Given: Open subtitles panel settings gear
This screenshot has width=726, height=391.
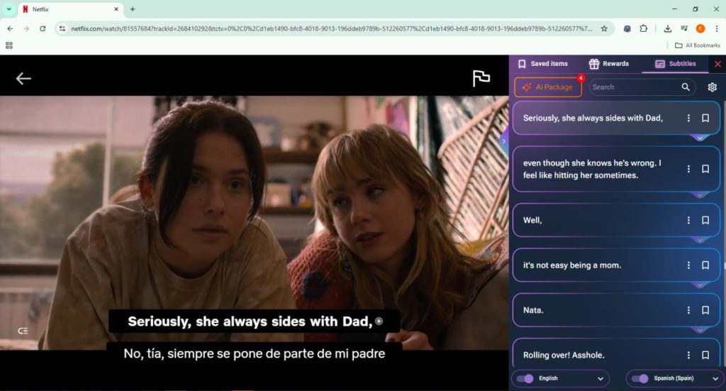Looking at the screenshot, I should [712, 87].
